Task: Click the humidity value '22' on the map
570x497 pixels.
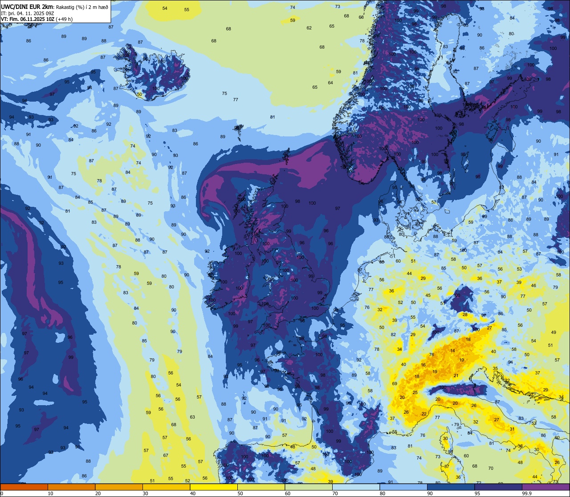Action: click(424, 414)
